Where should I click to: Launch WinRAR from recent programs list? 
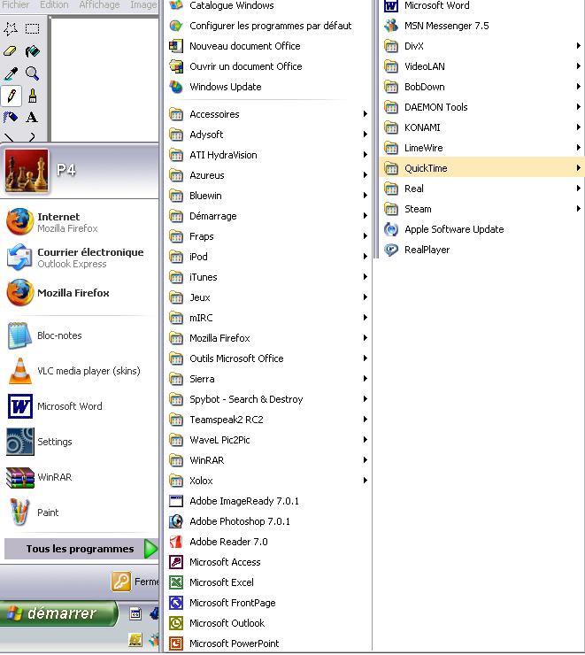[81, 477]
